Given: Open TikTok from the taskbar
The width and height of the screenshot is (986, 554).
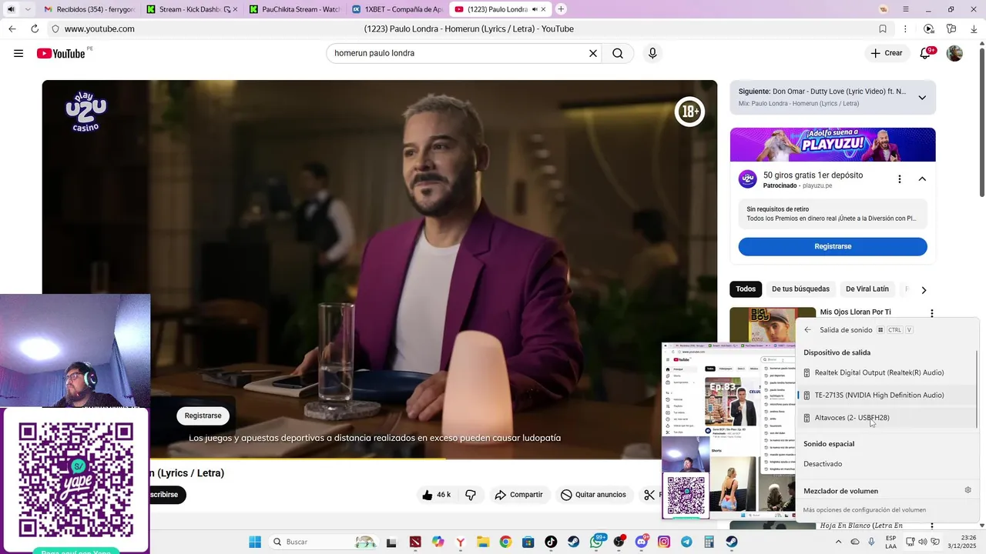Looking at the screenshot, I should (551, 542).
